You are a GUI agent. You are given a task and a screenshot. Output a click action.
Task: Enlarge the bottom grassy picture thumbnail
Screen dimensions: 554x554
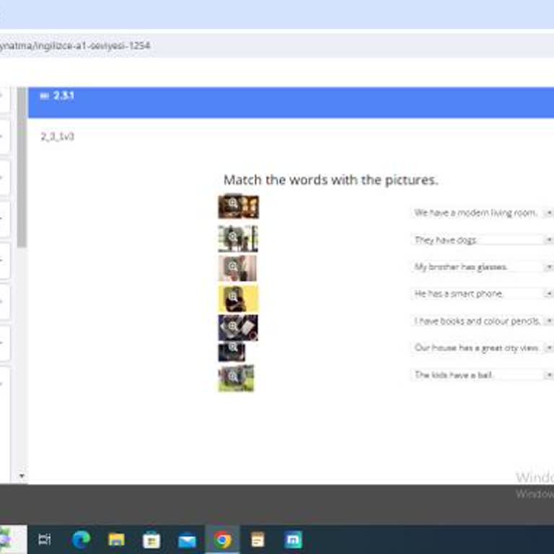pos(233,376)
